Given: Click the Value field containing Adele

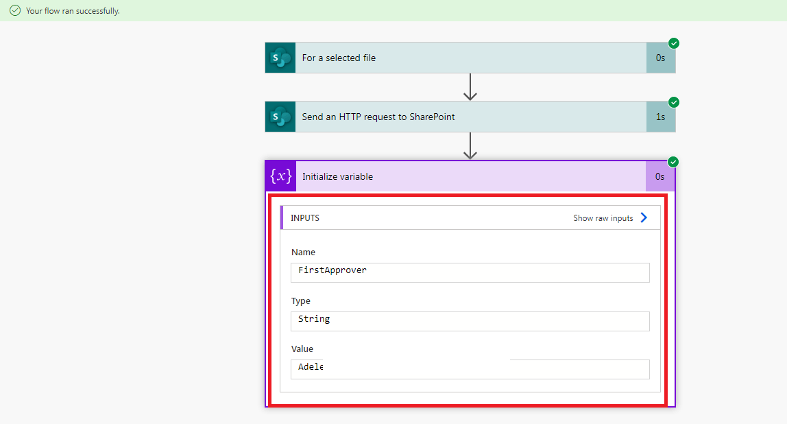Looking at the screenshot, I should (470, 369).
